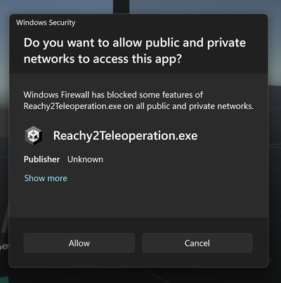Allow network access for the app
This screenshot has height=283, width=281.
79,243
